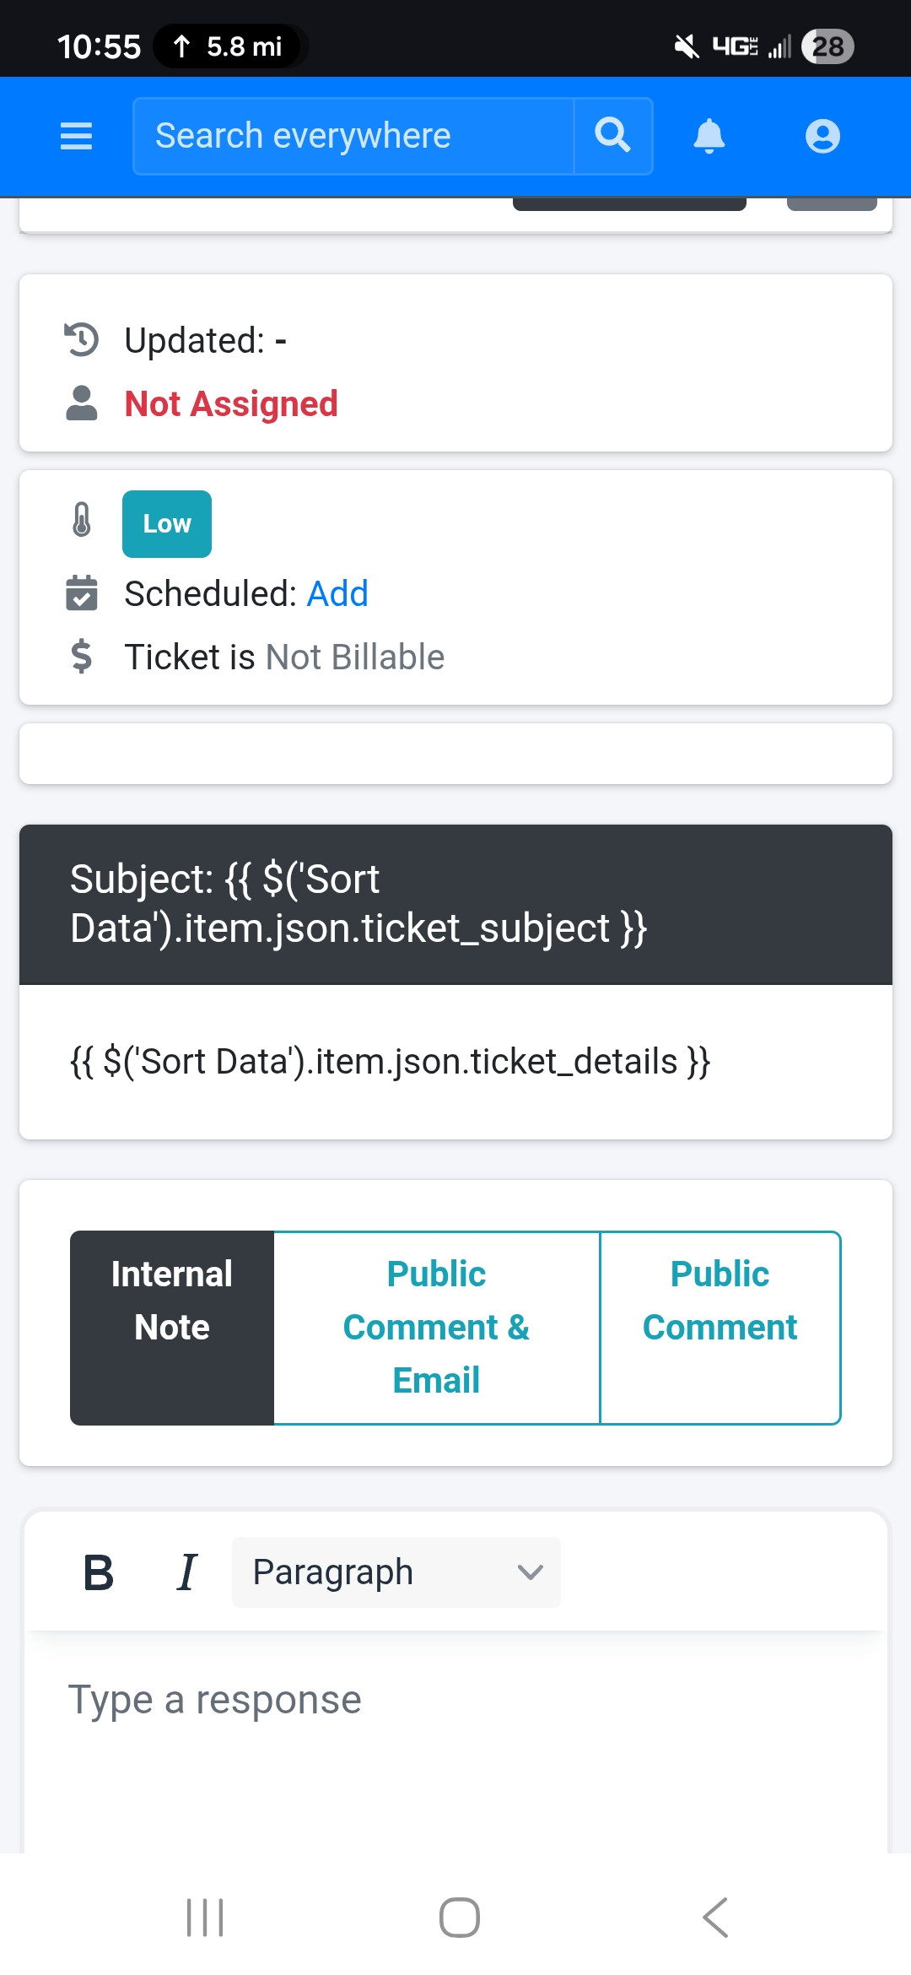Toggle bold text formatting

pyautogui.click(x=99, y=1572)
